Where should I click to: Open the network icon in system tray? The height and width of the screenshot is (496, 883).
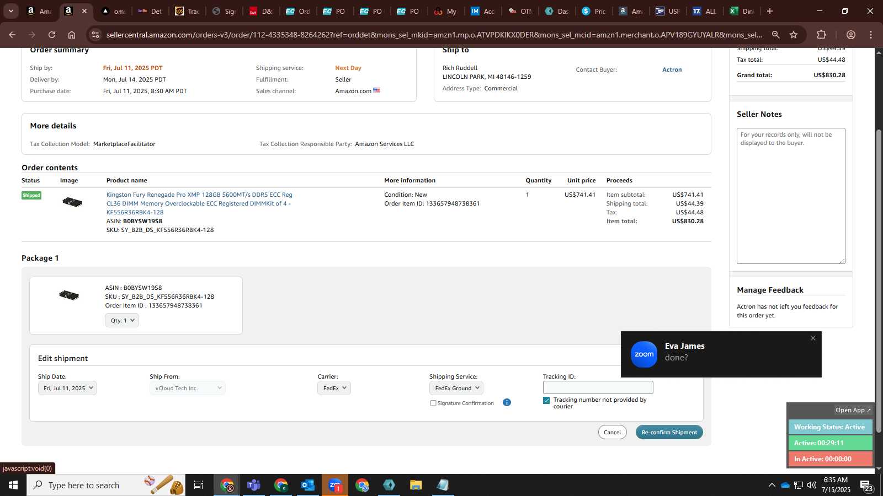point(799,485)
